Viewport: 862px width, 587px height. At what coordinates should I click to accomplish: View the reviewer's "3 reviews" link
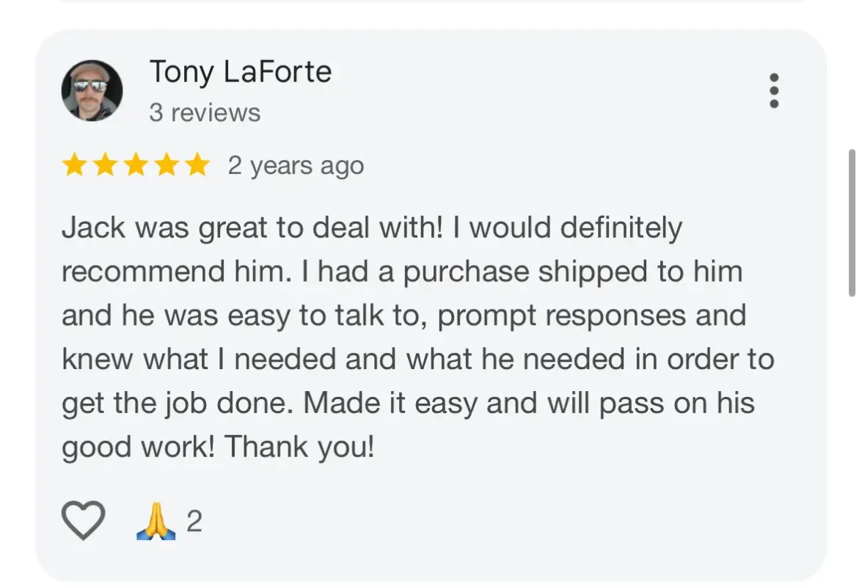tap(205, 113)
